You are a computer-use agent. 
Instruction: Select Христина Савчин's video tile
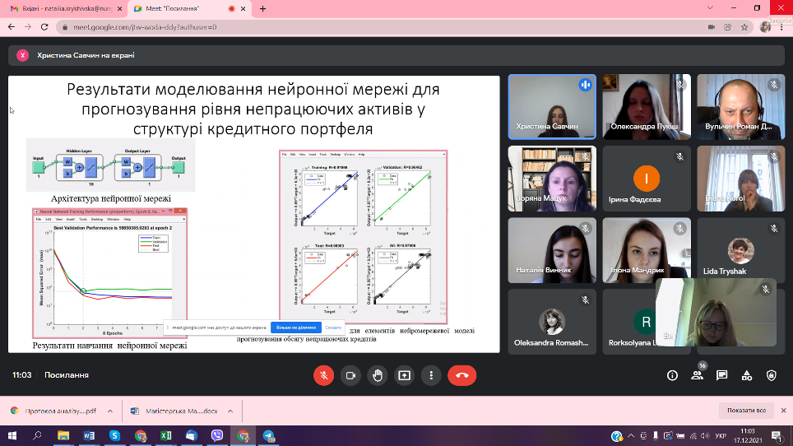coord(551,107)
